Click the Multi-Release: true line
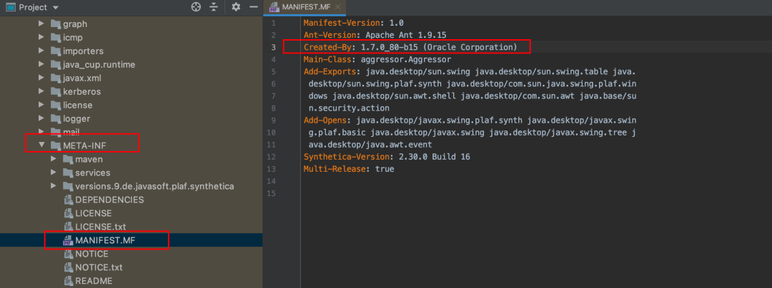The width and height of the screenshot is (772, 288). click(349, 169)
